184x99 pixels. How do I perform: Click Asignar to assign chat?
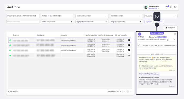pyautogui.click(x=160, y=33)
